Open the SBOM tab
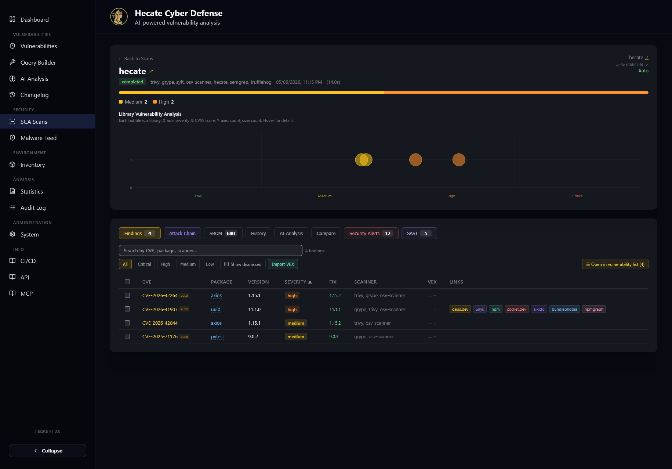 [x=223, y=233]
